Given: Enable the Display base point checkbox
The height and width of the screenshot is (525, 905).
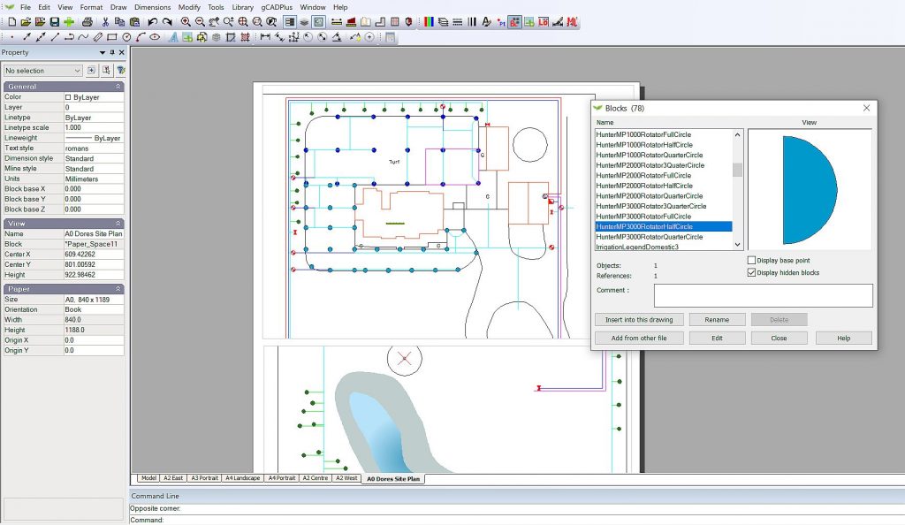Looking at the screenshot, I should (x=751, y=261).
